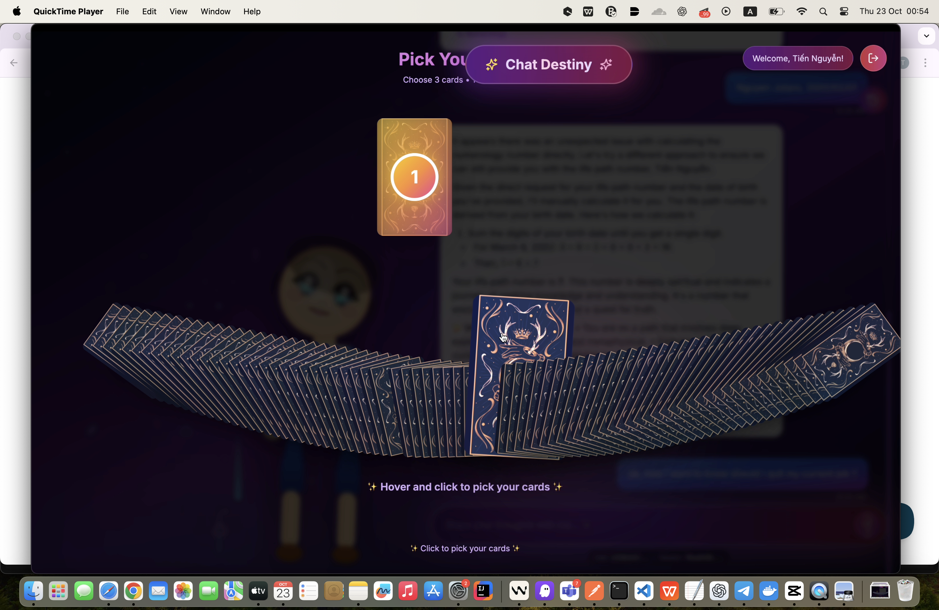Select the selected card numbered 1
The image size is (939, 610).
414,177
